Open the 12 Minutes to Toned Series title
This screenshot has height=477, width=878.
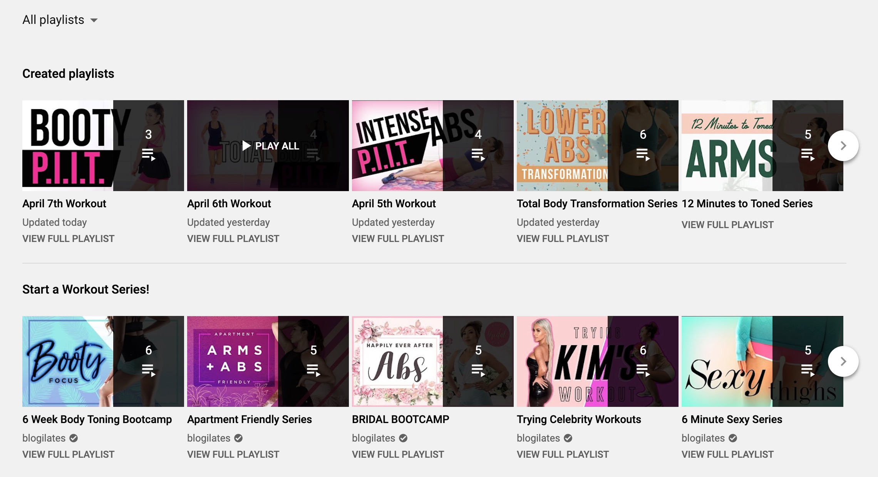tap(747, 203)
